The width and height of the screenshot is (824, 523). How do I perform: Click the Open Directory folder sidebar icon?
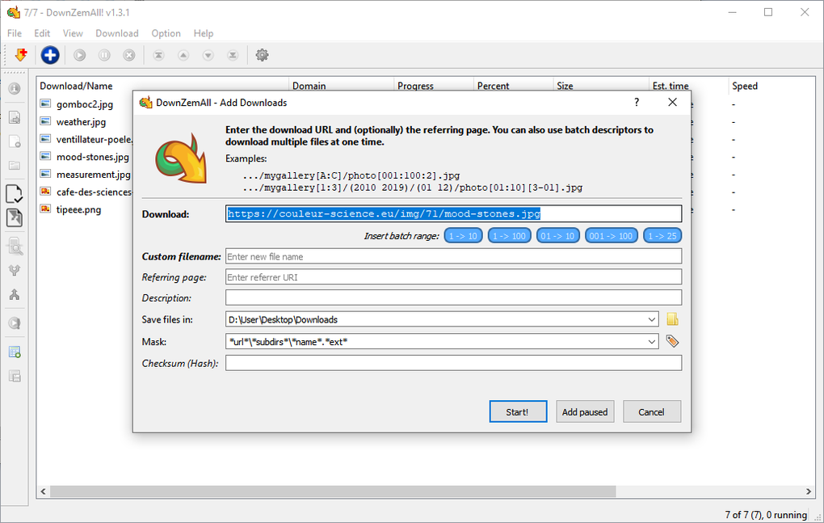click(15, 166)
